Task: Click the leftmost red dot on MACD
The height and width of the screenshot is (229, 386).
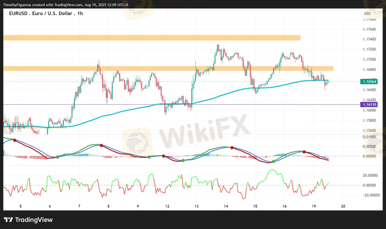Action: (x=15, y=140)
